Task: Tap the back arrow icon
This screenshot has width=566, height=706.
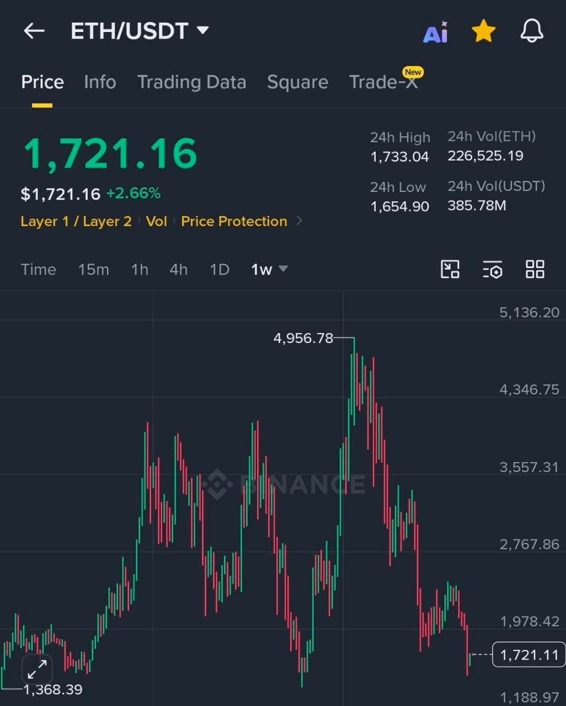Action: [34, 31]
